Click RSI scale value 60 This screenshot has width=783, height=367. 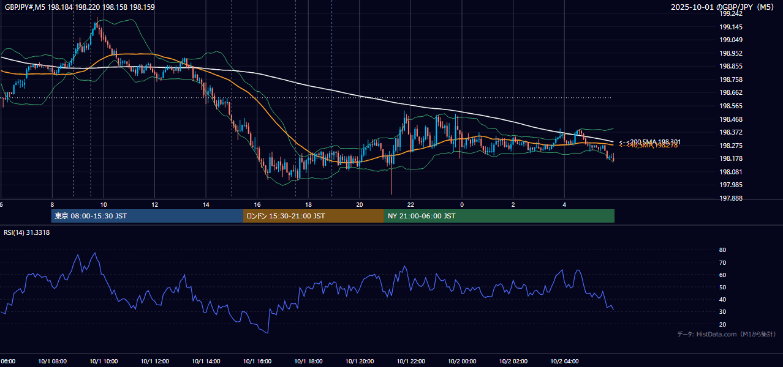tap(722, 275)
